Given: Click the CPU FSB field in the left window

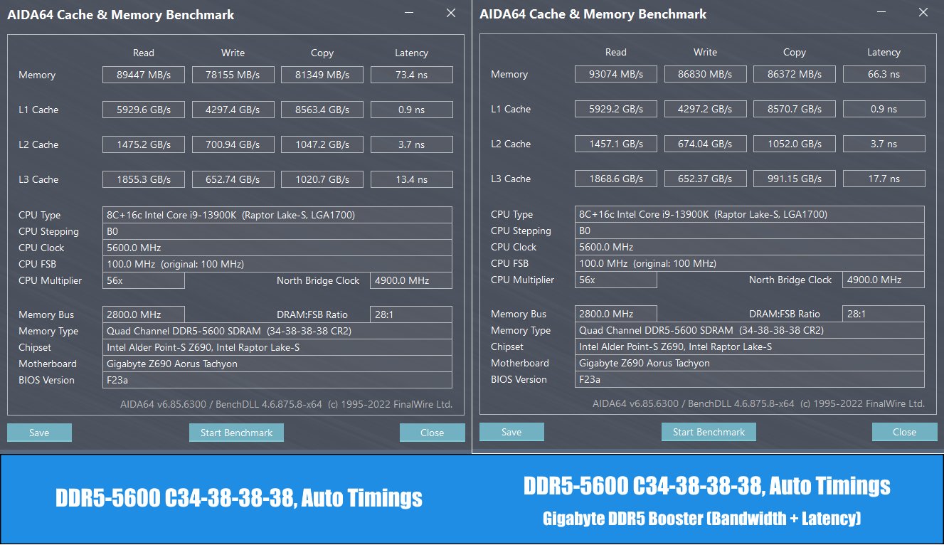Looking at the screenshot, I should click(x=277, y=264).
